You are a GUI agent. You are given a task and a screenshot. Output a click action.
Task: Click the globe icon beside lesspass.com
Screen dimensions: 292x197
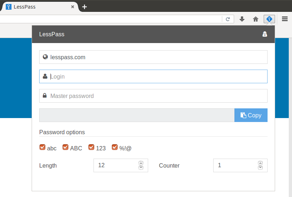pos(45,57)
